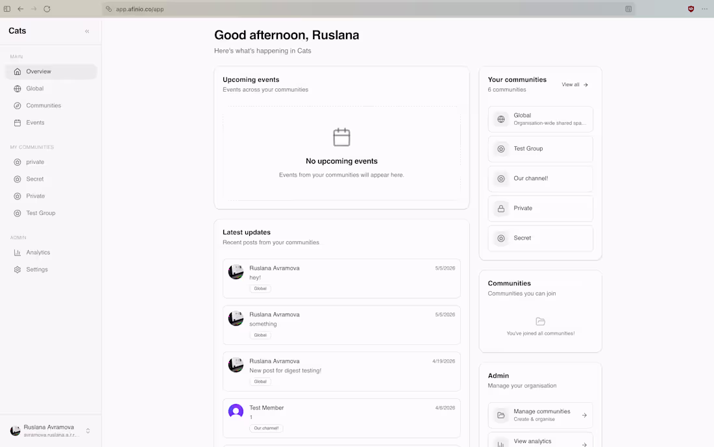Click the Analytics bar chart icon
This screenshot has width=714, height=447.
tap(18, 253)
